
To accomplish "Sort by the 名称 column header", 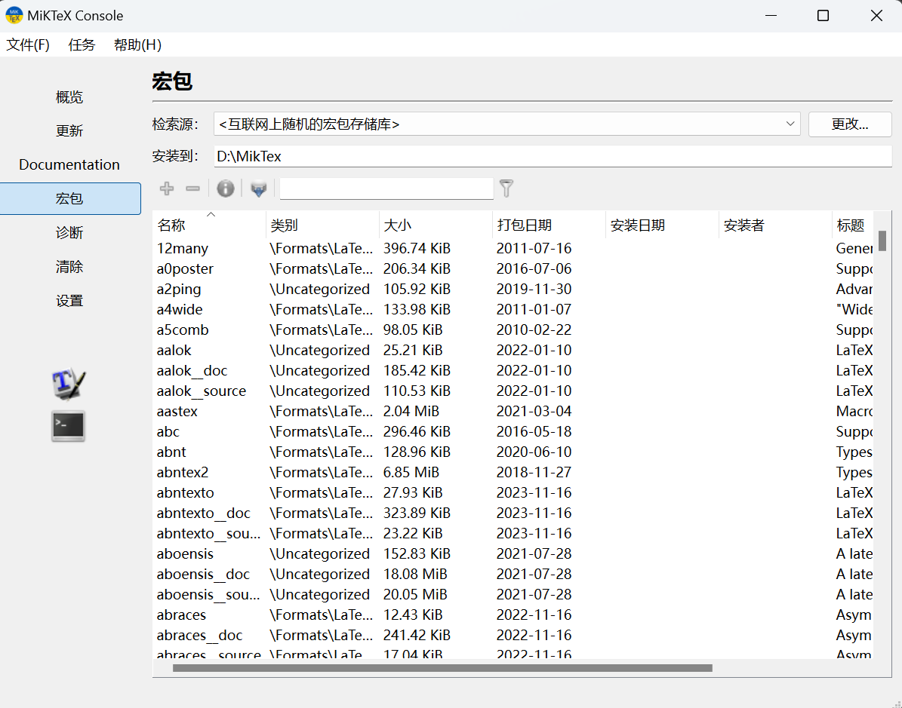I will tap(209, 225).
